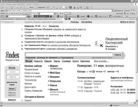This screenshot has height=107, width=138.
Task: Open the Файл menu
Action: (x=3, y=4)
